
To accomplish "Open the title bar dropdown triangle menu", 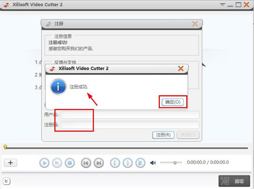I will [x=223, y=5].
